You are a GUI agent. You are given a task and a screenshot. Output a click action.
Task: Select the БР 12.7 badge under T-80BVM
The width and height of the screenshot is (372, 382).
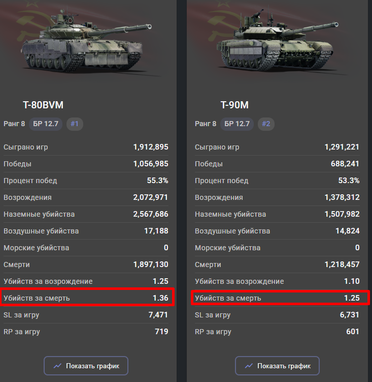[x=47, y=124]
